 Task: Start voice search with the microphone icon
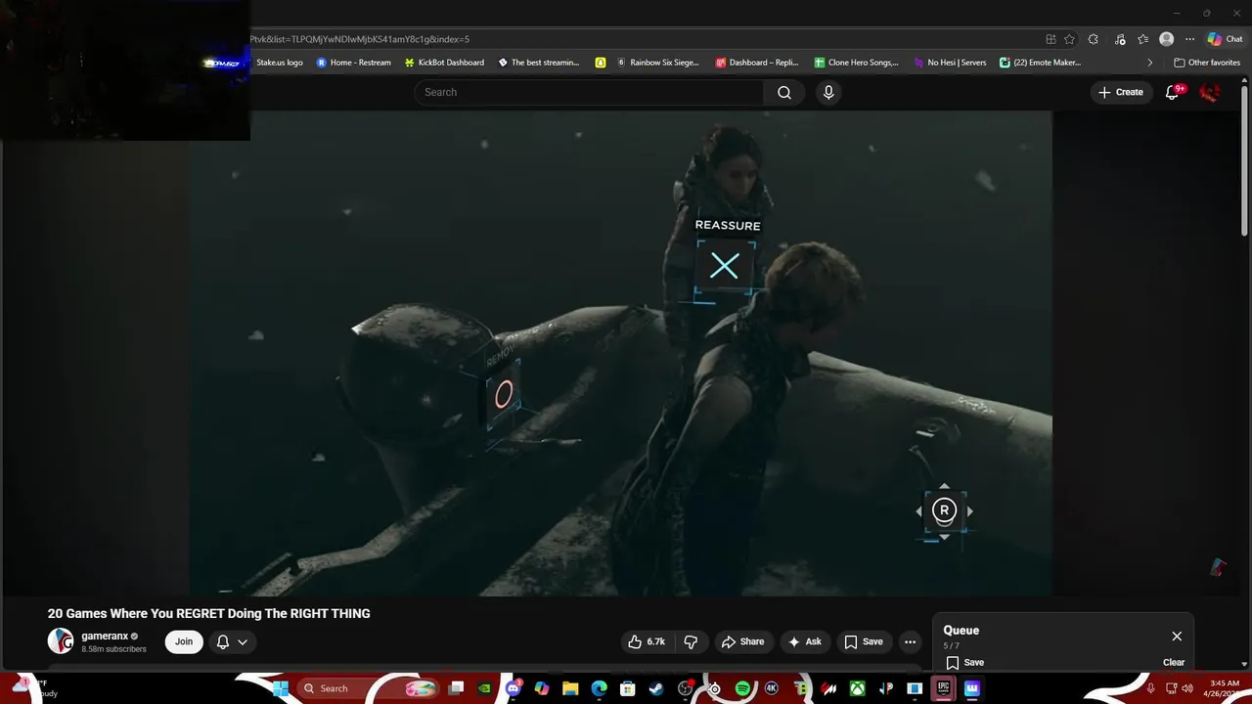(828, 92)
